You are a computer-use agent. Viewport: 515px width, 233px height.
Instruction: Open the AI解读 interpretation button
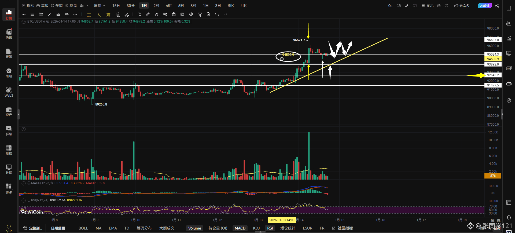pos(485,6)
